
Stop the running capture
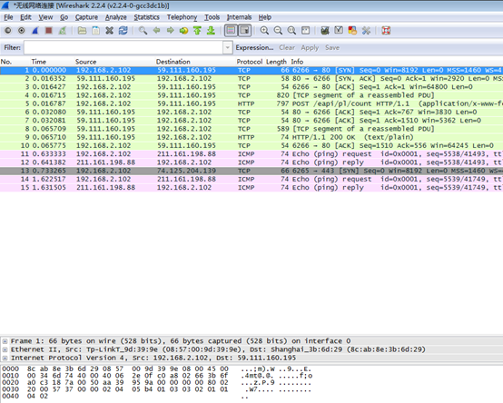pos(49,31)
